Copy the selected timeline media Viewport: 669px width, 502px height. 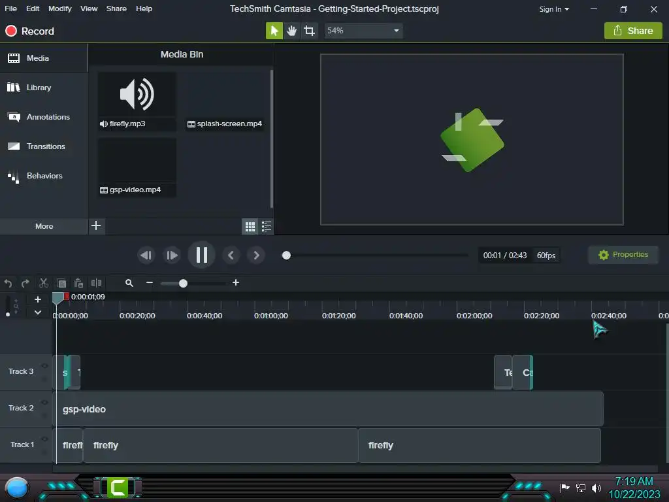(61, 283)
